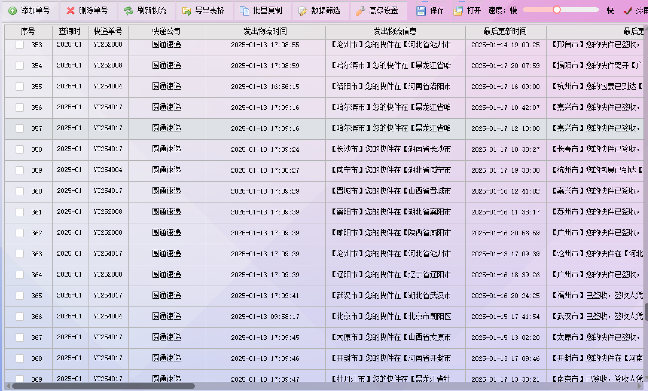The height and width of the screenshot is (391, 648).
Task: Click the red X icon for 删除单号
Action: 71,11
